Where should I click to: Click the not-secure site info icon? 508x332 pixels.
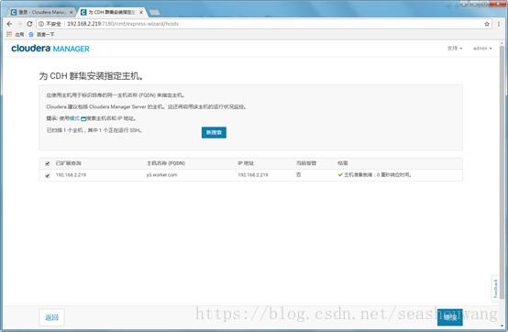[x=41, y=24]
